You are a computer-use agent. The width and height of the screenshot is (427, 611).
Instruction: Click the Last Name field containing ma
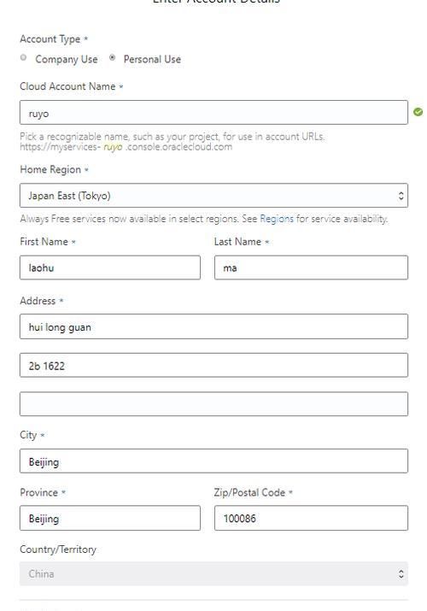[311, 267]
